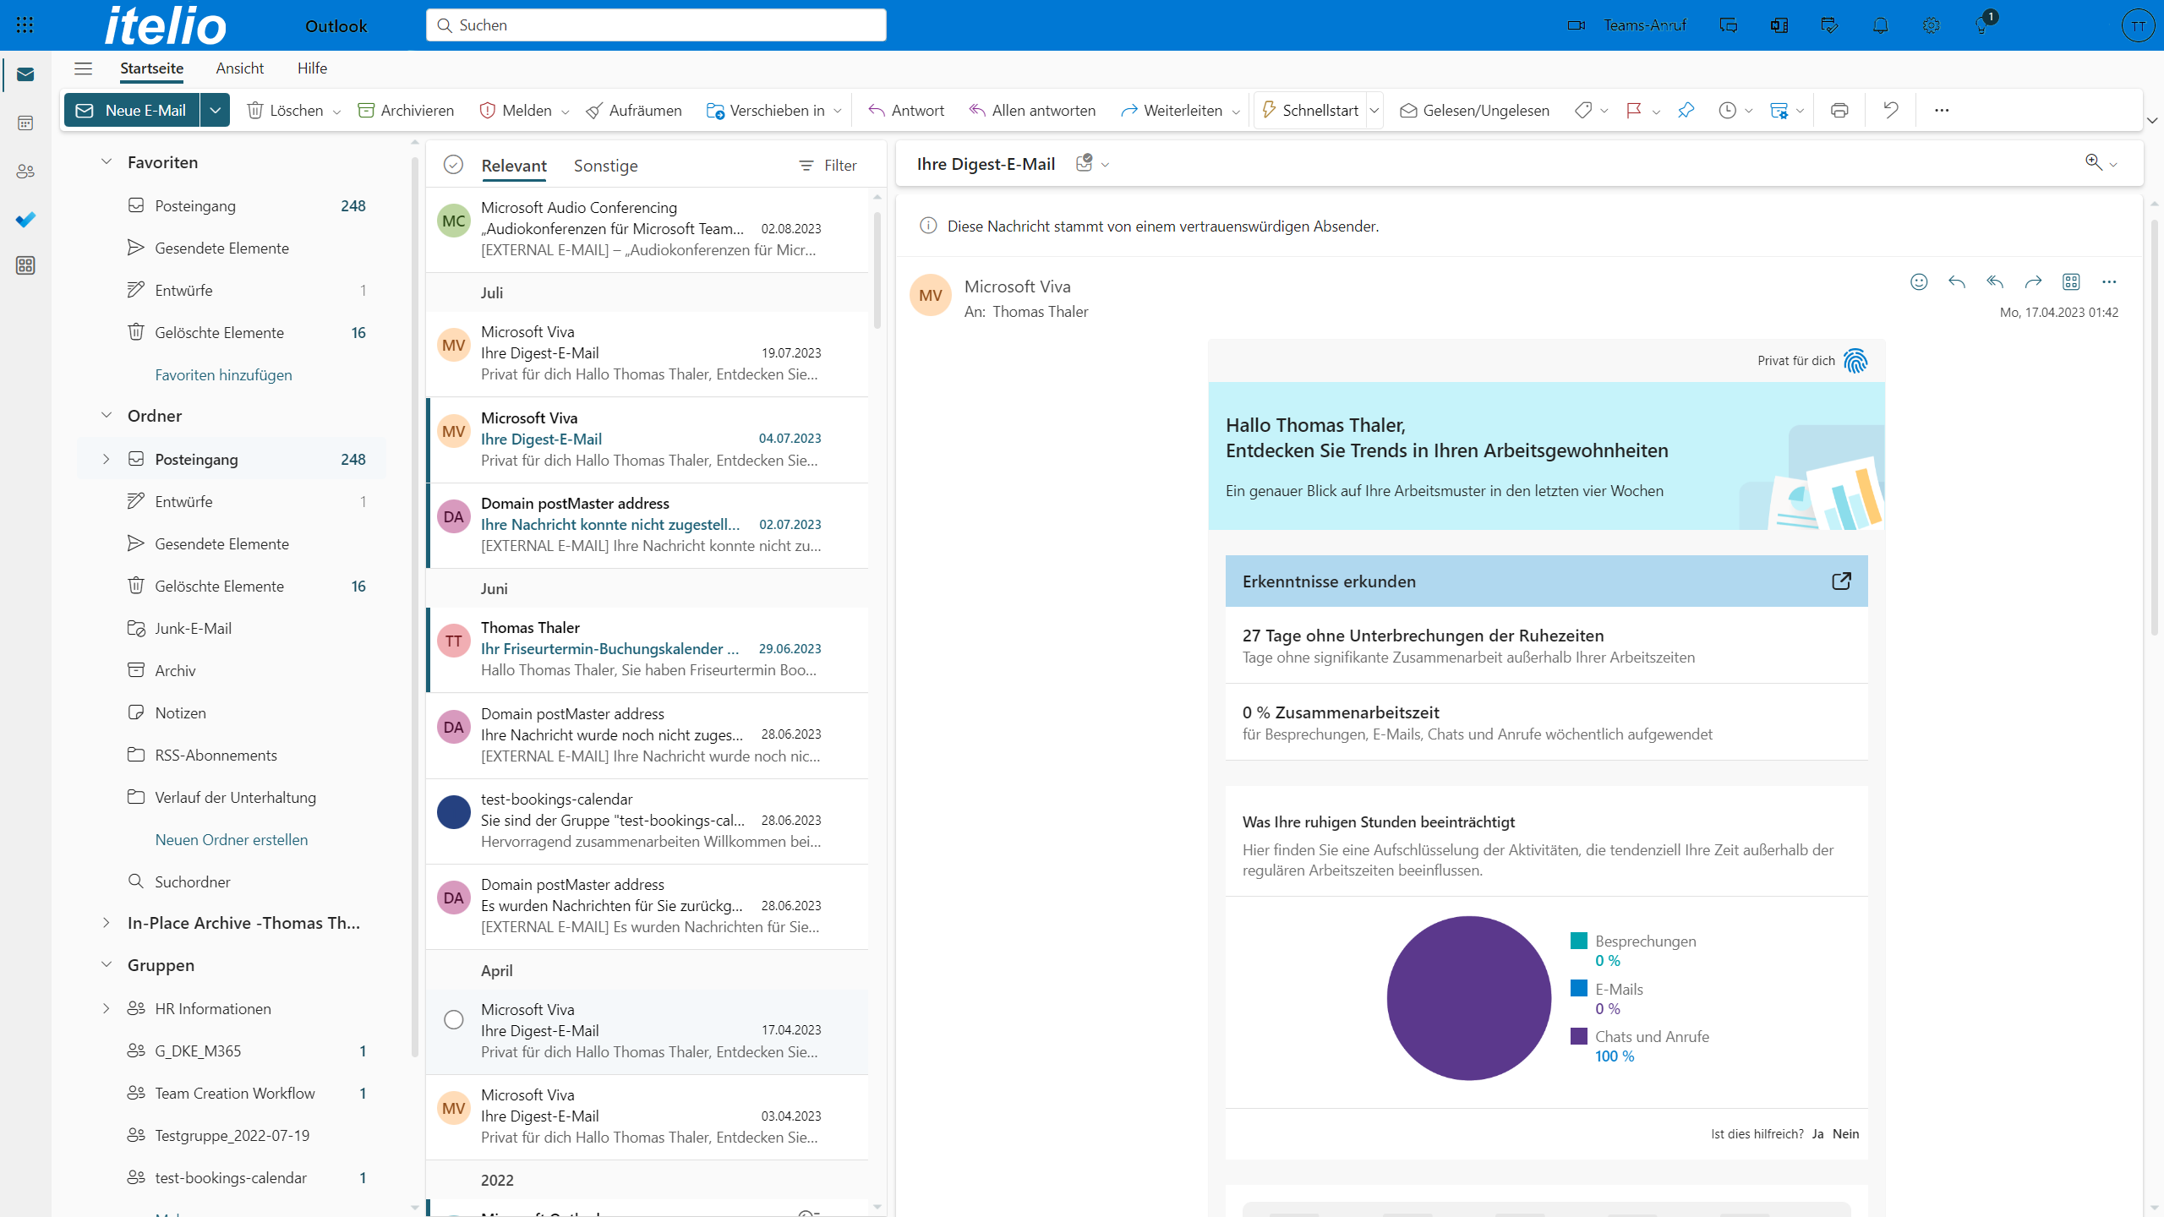2164x1217 pixels.
Task: Open more toolbar options ellipsis
Action: click(x=1942, y=111)
